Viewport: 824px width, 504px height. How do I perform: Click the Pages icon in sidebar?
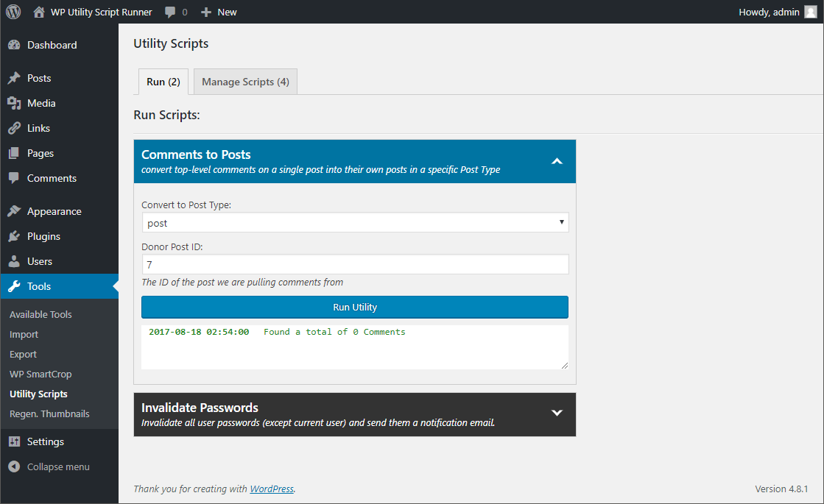14,153
